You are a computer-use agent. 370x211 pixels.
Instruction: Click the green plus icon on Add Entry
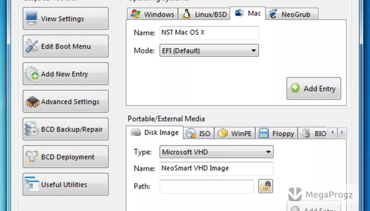[x=295, y=88]
